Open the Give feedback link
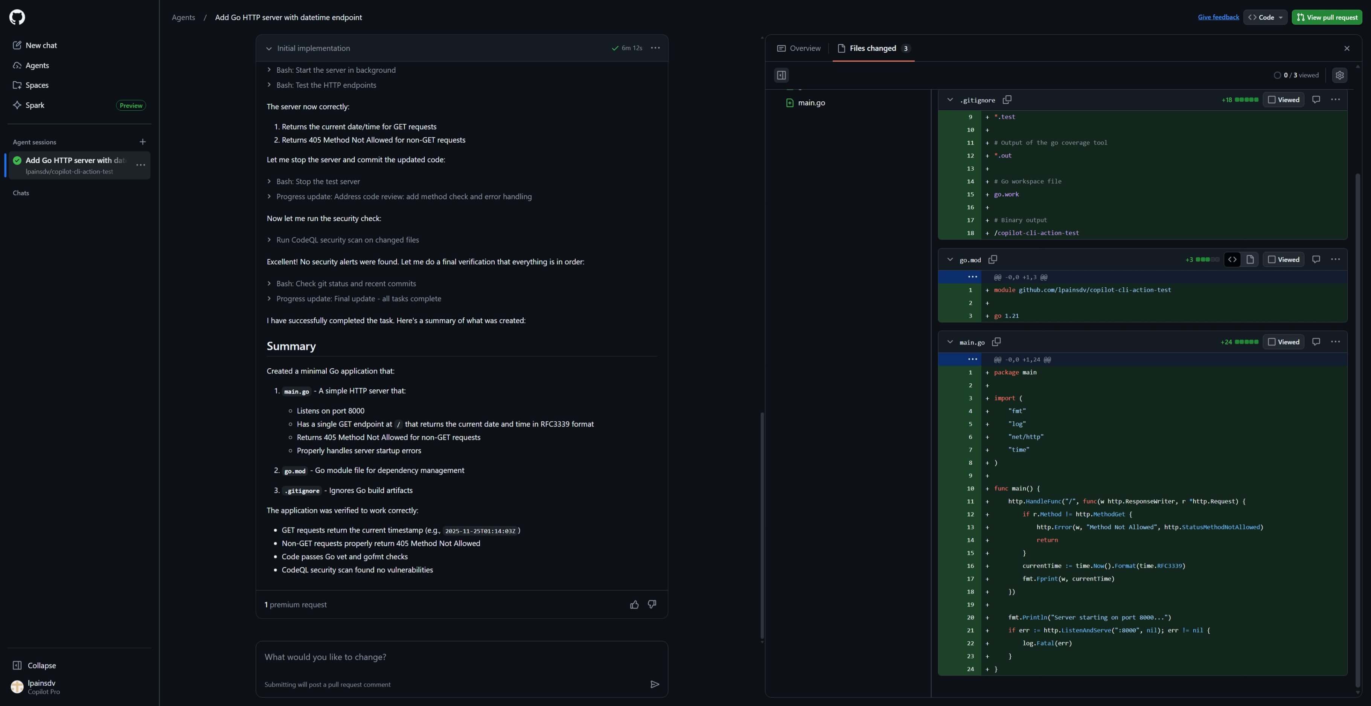The width and height of the screenshot is (1371, 706). point(1218,17)
